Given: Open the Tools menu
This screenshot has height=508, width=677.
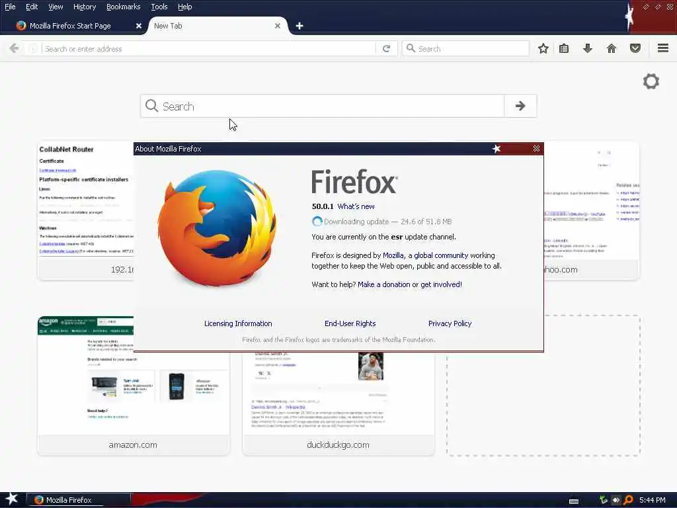Looking at the screenshot, I should (159, 7).
